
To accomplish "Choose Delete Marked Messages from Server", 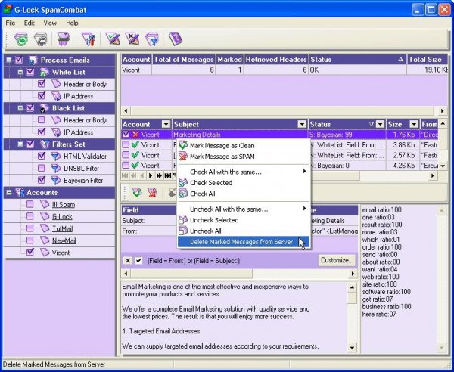I will tap(244, 242).
